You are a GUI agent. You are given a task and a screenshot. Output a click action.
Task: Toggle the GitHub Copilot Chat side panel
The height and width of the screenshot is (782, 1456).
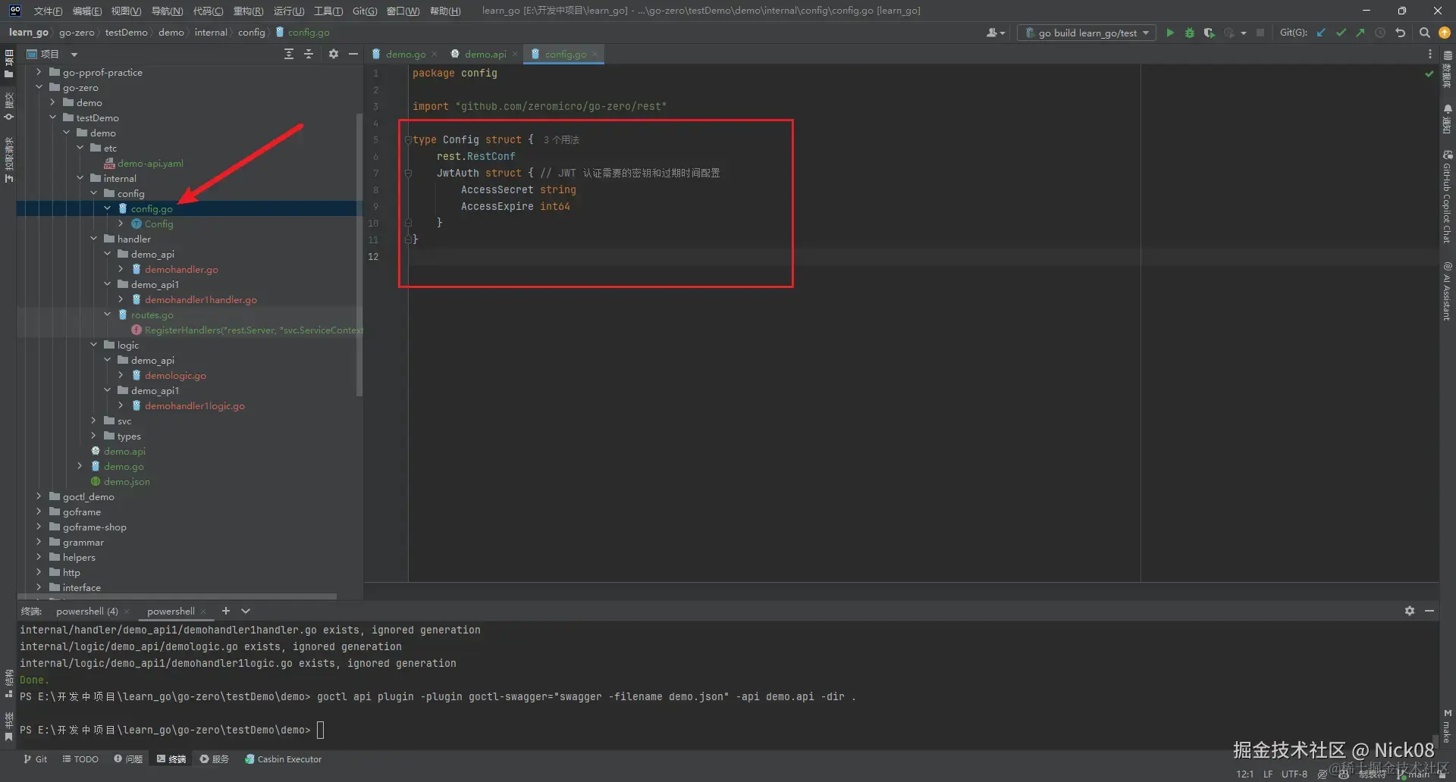coord(1447,199)
